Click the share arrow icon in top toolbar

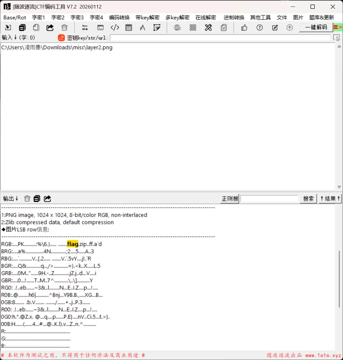50,27
